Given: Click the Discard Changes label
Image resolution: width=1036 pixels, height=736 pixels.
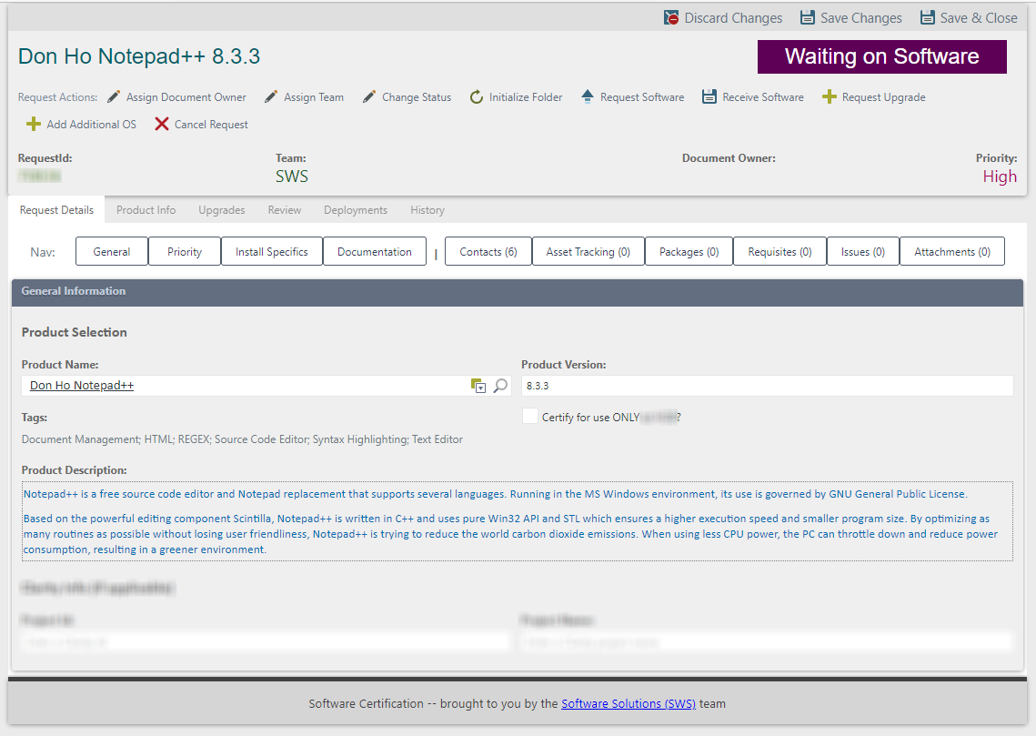Looking at the screenshot, I should [733, 18].
